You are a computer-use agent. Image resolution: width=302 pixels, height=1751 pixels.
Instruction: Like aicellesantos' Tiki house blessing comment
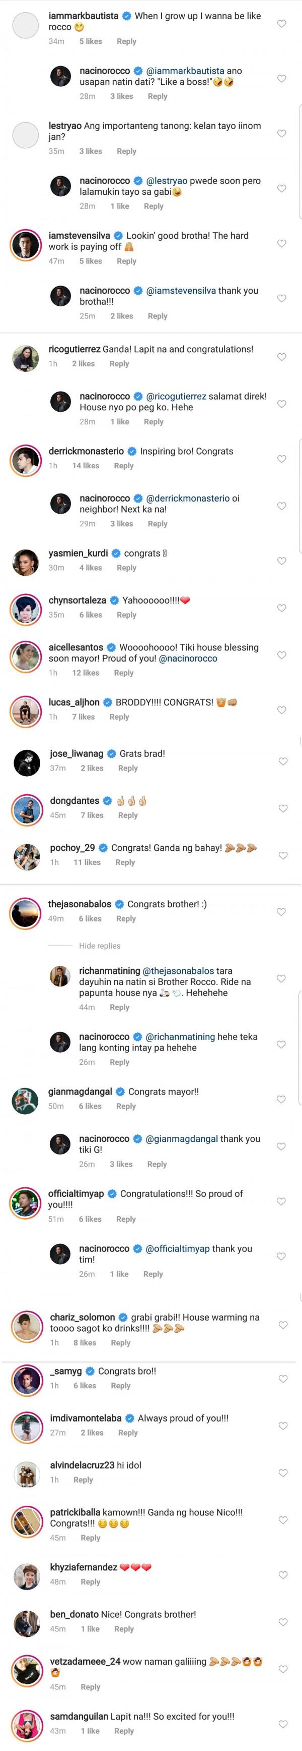pyautogui.click(x=282, y=655)
